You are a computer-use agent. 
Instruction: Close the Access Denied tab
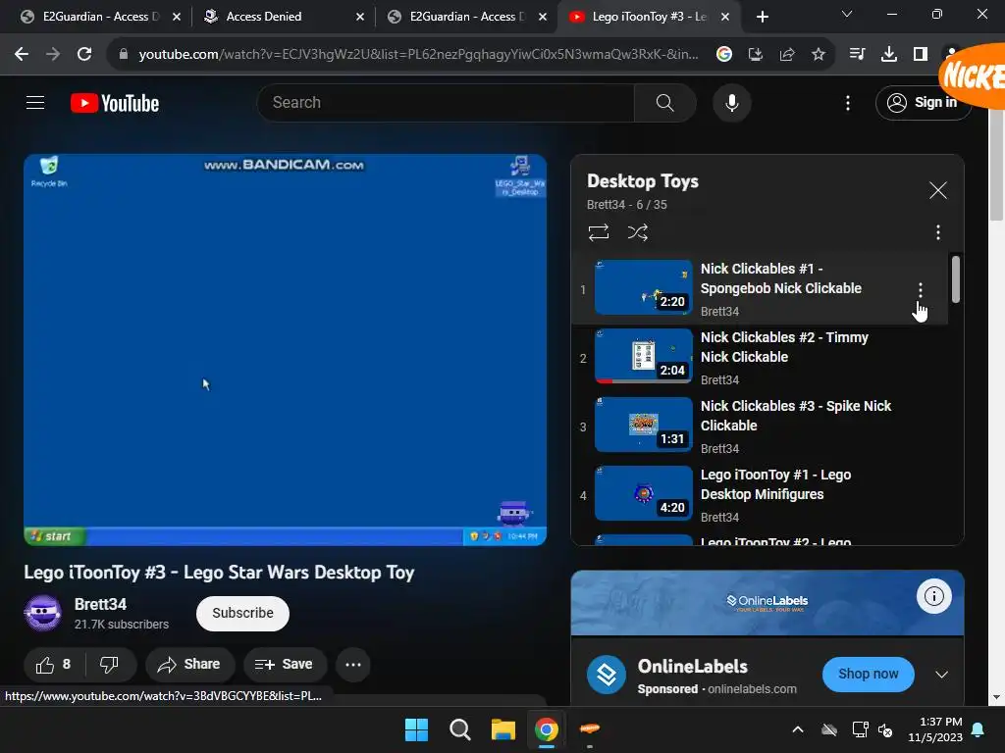[x=360, y=17]
